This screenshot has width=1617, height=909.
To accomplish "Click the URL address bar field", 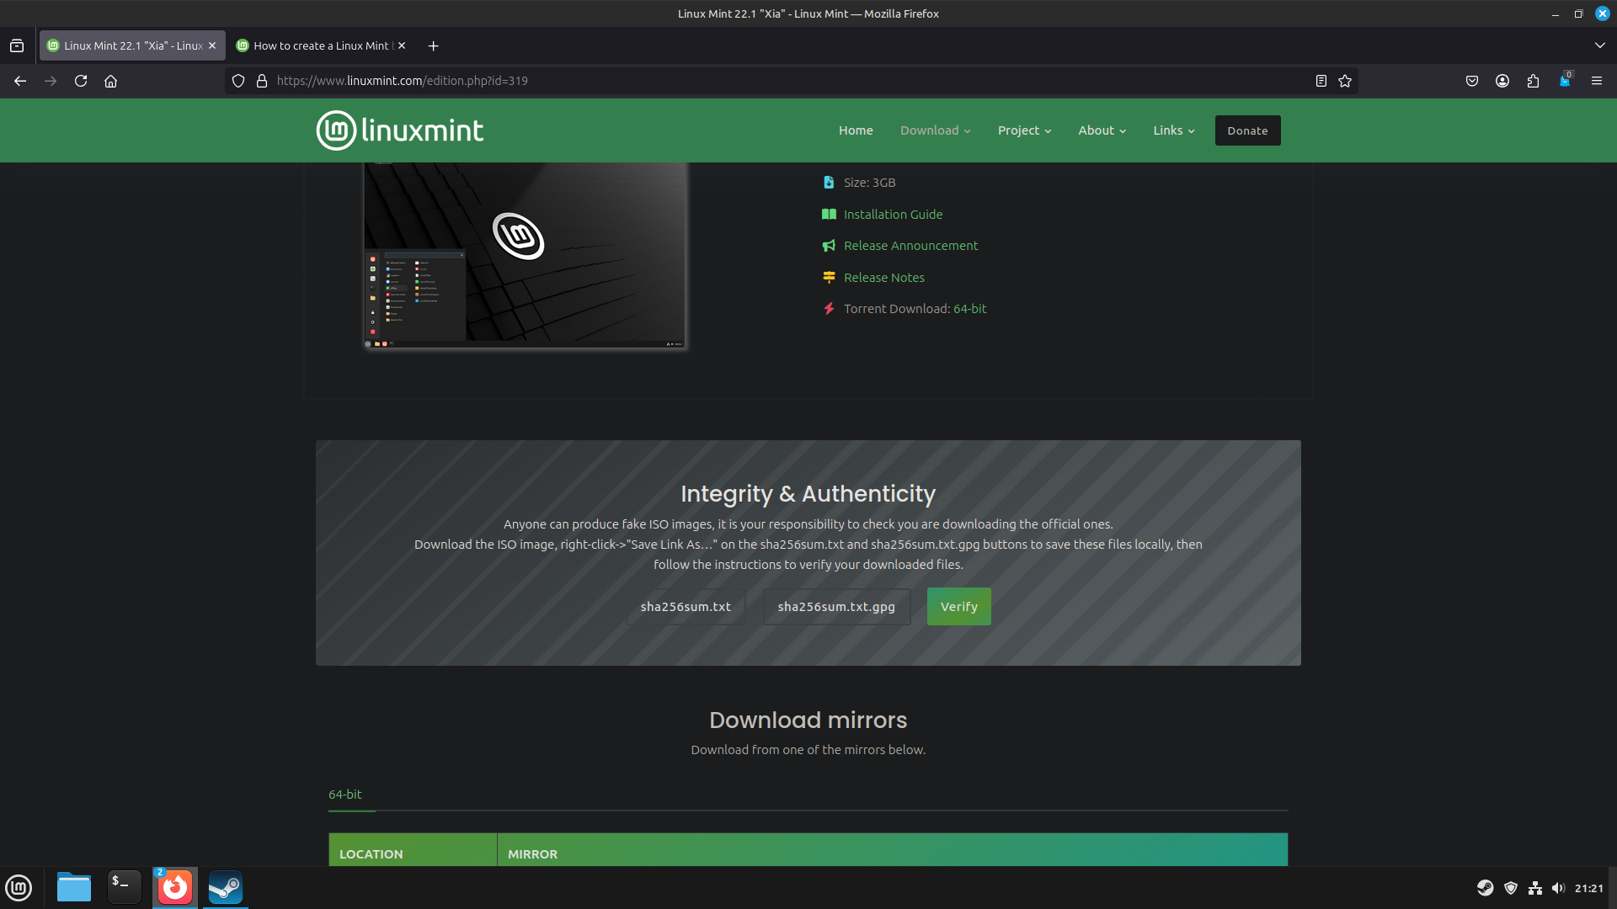I will coord(758,81).
